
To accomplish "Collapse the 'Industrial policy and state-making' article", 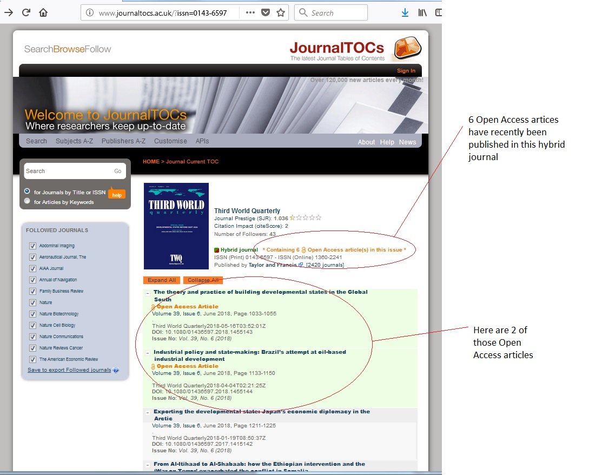I will click(148, 353).
